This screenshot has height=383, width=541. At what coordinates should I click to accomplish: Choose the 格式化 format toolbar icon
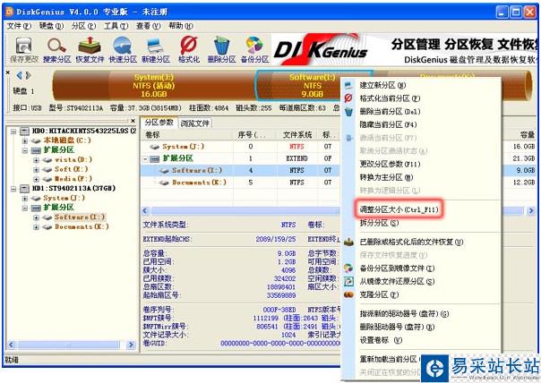click(189, 50)
